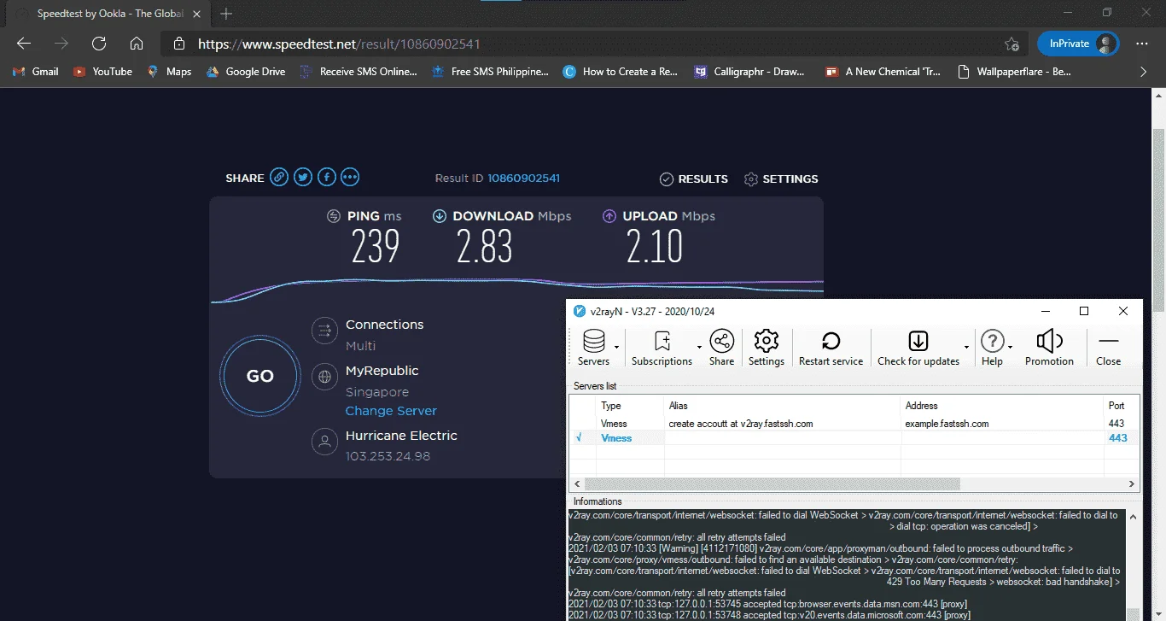The width and height of the screenshot is (1166, 621).
Task: Click the servers list horizontal scrollbar thumb
Action: (772, 483)
